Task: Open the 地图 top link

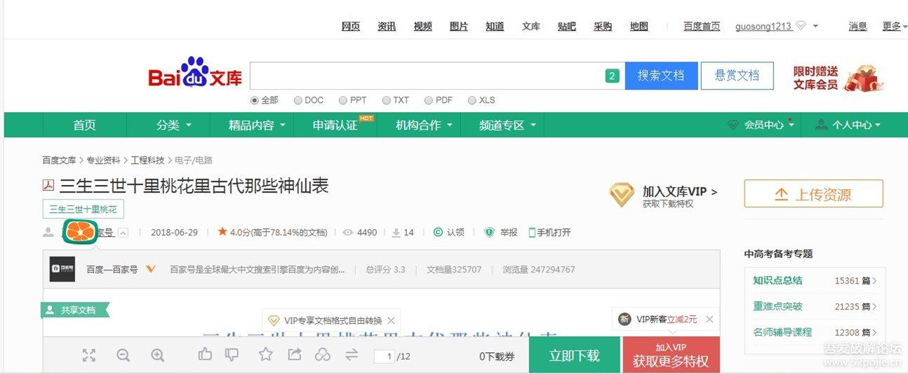Action: coord(639,27)
